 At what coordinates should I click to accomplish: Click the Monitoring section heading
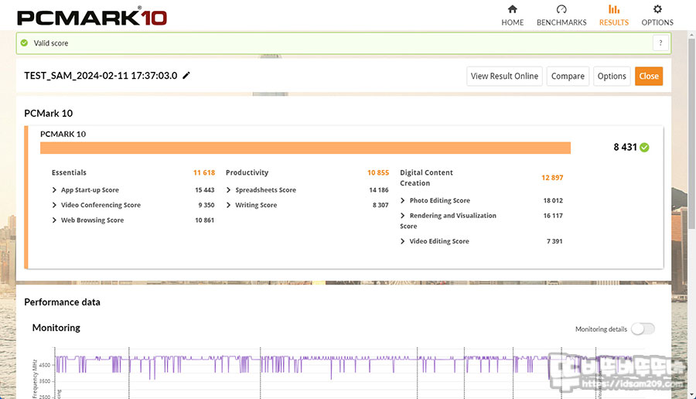click(x=56, y=328)
